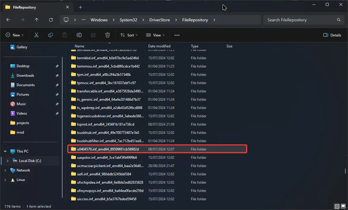Viewport: 348px width, 210px height.
Task: Expand chevron after FileRepository breadcrumb
Action: pyautogui.click(x=214, y=20)
